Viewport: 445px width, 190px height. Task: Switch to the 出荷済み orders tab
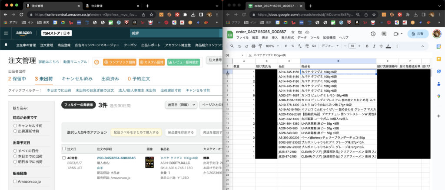pos(110,79)
